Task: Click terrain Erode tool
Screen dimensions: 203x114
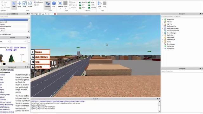Action: (x=91, y=5)
